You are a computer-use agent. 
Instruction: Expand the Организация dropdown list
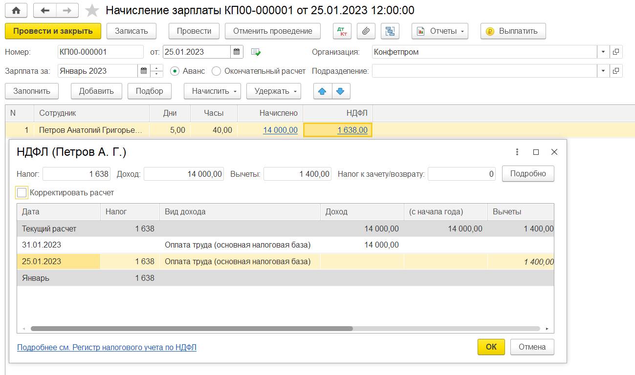coord(603,52)
